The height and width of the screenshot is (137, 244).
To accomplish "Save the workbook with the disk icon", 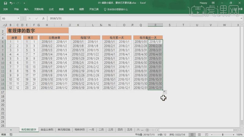I will tap(6, 3).
